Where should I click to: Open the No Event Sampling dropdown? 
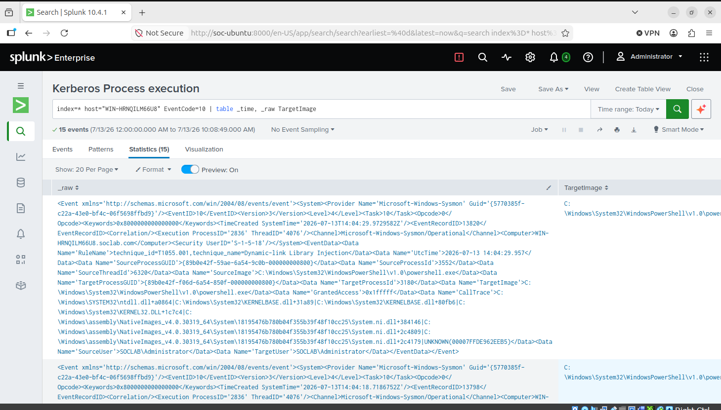(x=303, y=130)
